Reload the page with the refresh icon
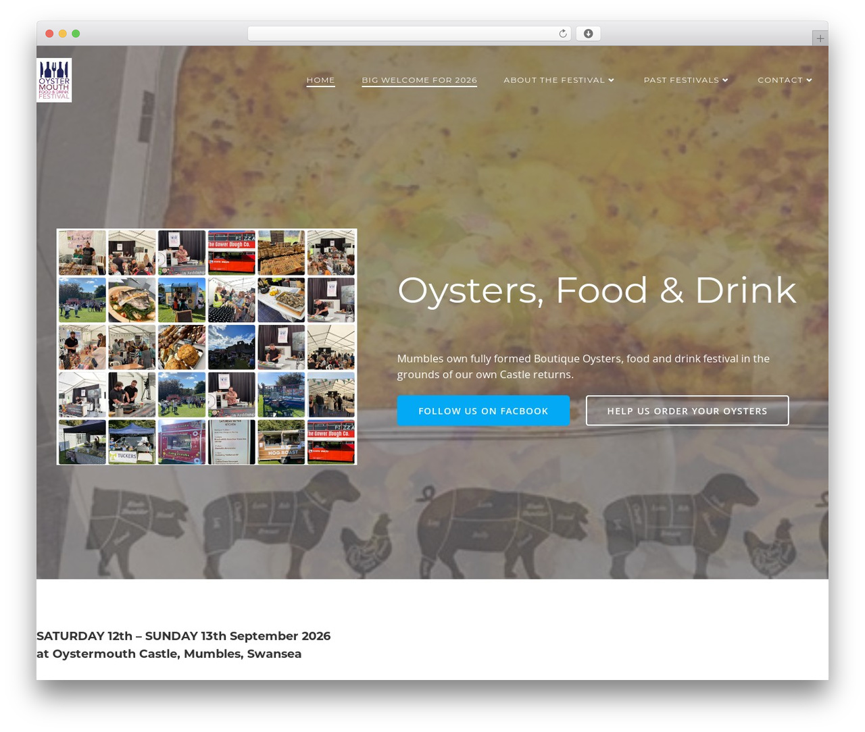The width and height of the screenshot is (865, 732). 563,34
